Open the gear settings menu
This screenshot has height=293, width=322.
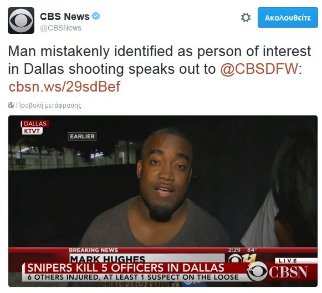tap(246, 17)
